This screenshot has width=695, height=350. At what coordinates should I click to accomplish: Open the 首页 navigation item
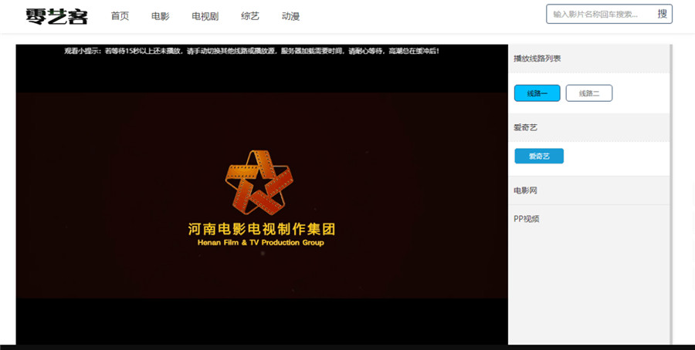[120, 16]
